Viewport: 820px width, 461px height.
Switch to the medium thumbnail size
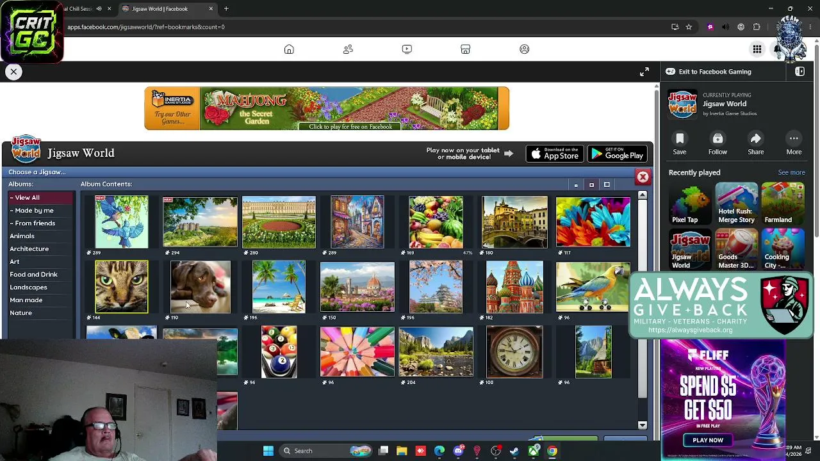pyautogui.click(x=591, y=185)
